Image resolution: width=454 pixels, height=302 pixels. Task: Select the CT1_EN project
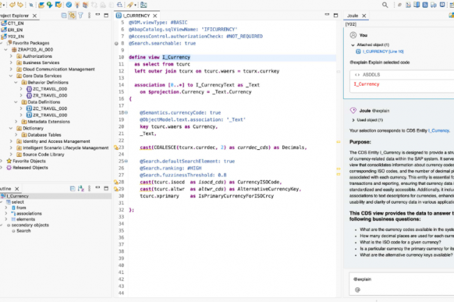coord(15,23)
